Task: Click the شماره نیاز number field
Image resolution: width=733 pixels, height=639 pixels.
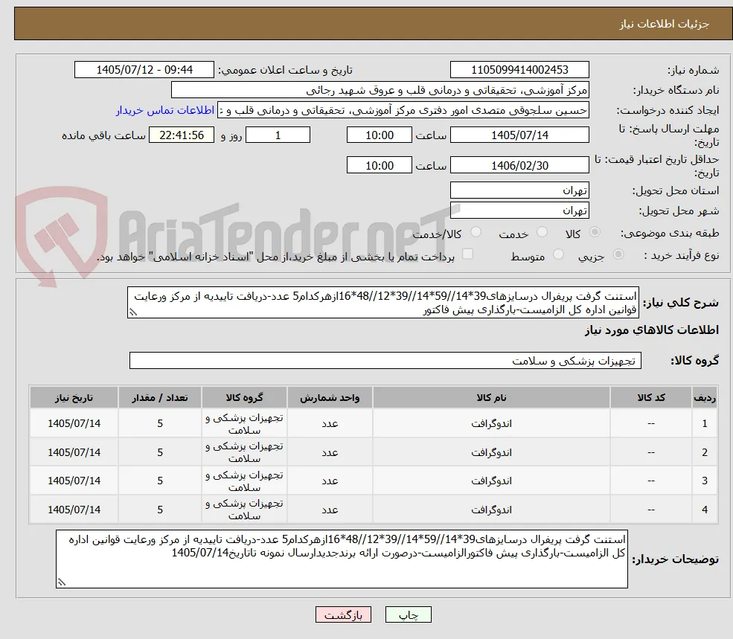Action: click(519, 70)
